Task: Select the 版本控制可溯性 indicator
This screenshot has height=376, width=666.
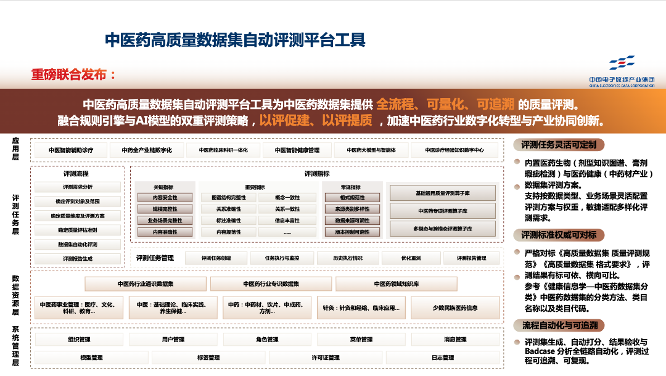Action: pyautogui.click(x=353, y=232)
